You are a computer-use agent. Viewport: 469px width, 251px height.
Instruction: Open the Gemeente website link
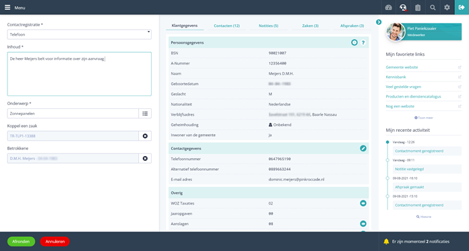(x=402, y=67)
